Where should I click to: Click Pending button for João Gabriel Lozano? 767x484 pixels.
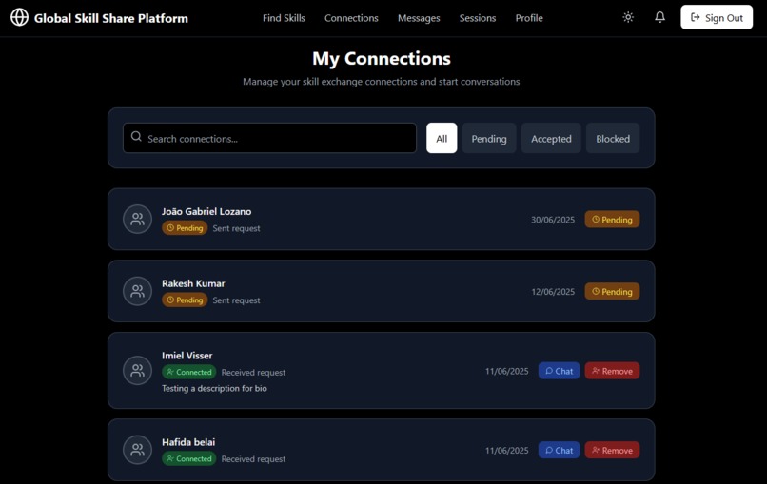tap(612, 220)
